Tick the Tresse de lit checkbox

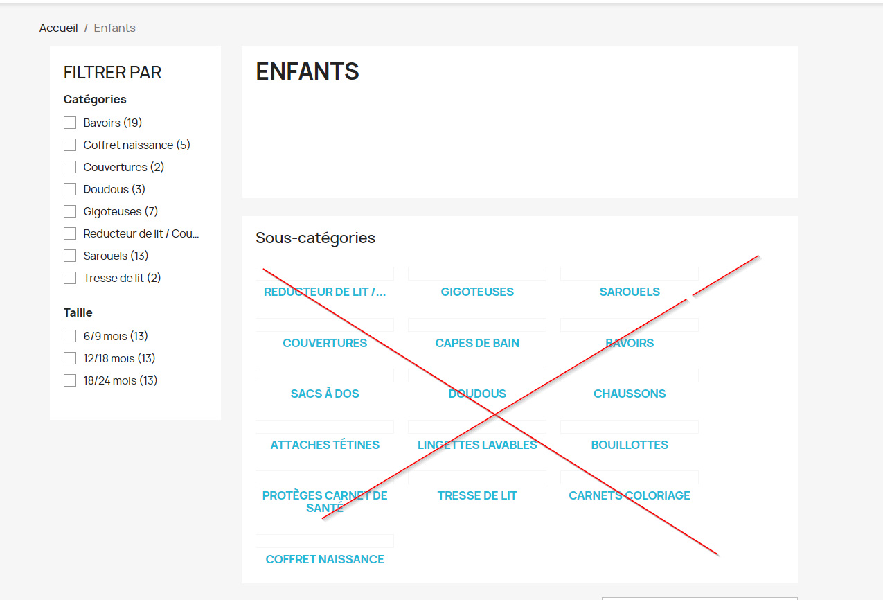coord(70,278)
